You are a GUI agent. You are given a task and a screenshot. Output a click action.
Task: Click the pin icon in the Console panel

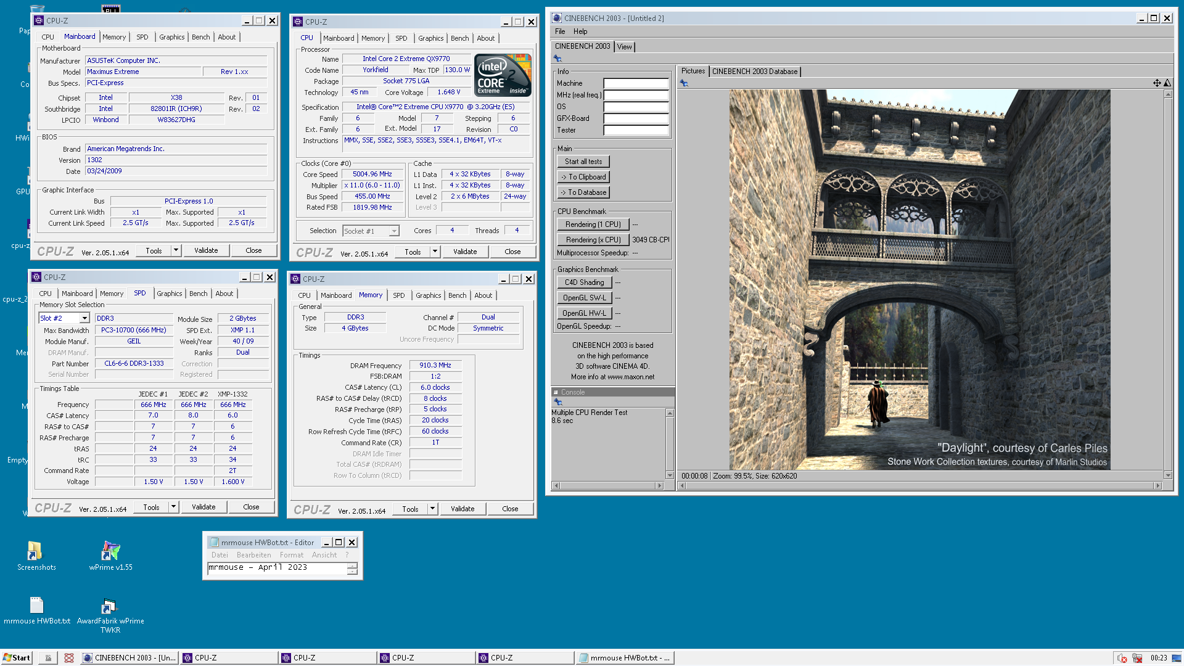tap(557, 402)
